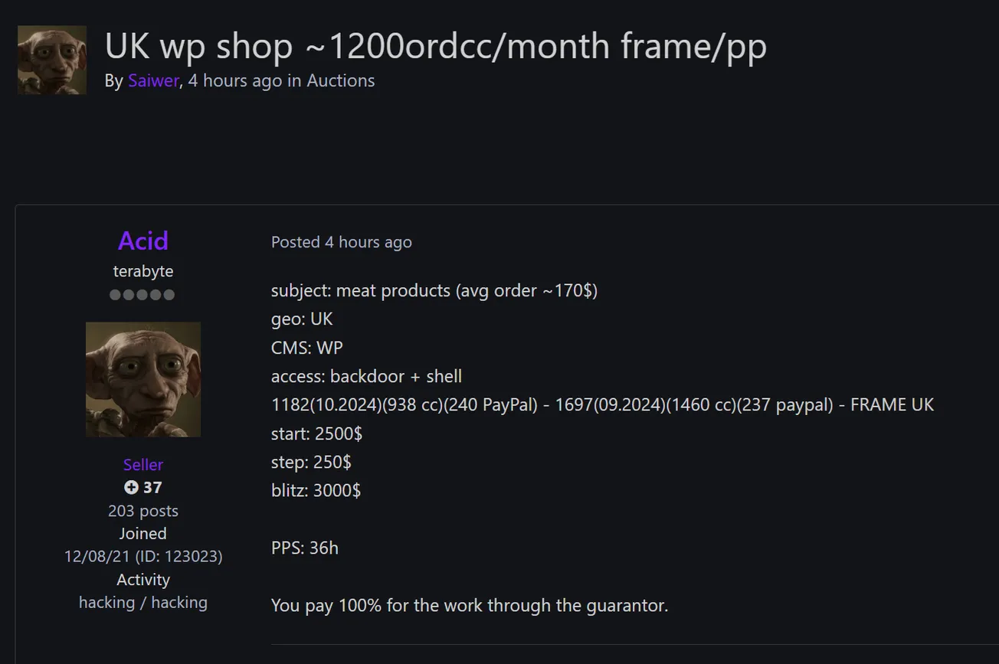Click the reputation plus icon beside 37
This screenshot has width=999, height=664.
pos(131,487)
